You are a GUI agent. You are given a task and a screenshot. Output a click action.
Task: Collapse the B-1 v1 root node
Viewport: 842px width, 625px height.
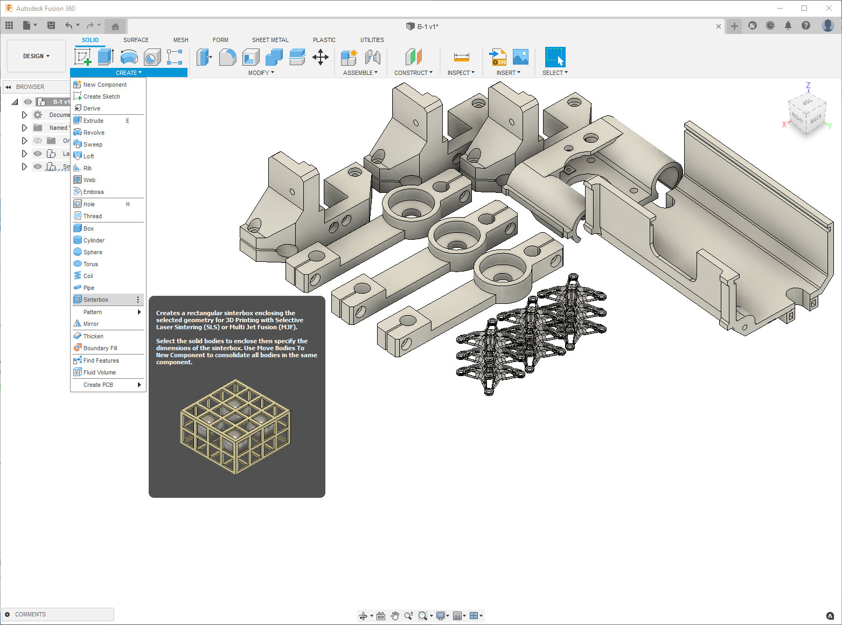click(15, 102)
